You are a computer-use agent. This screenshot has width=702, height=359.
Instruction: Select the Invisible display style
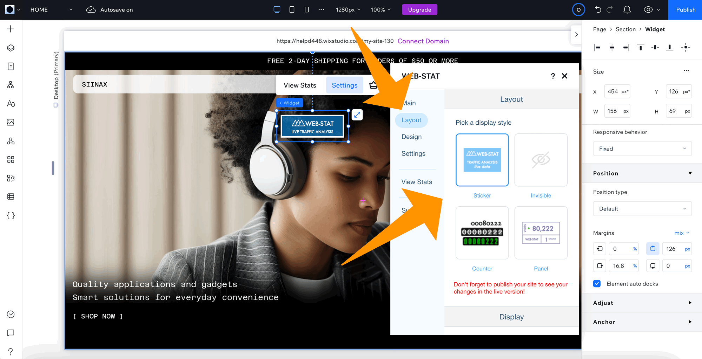(x=541, y=160)
